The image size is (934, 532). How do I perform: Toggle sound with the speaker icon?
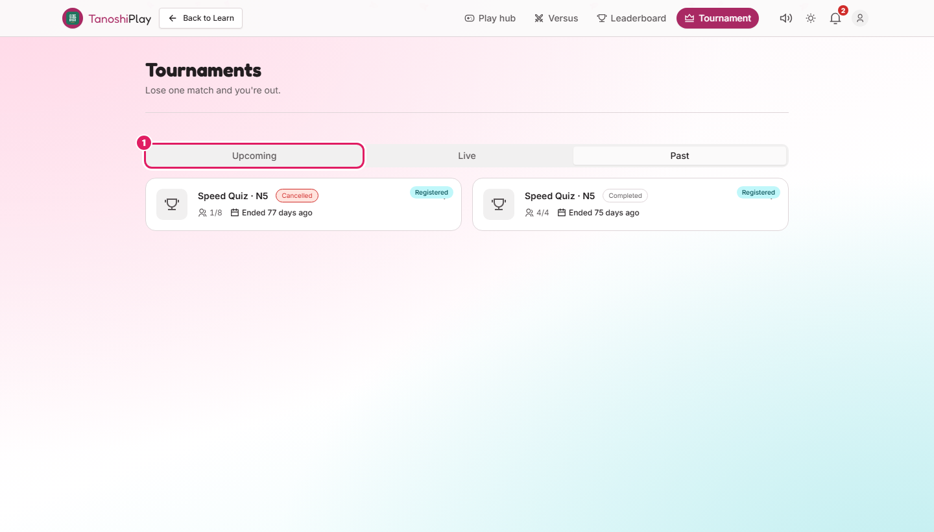(786, 18)
